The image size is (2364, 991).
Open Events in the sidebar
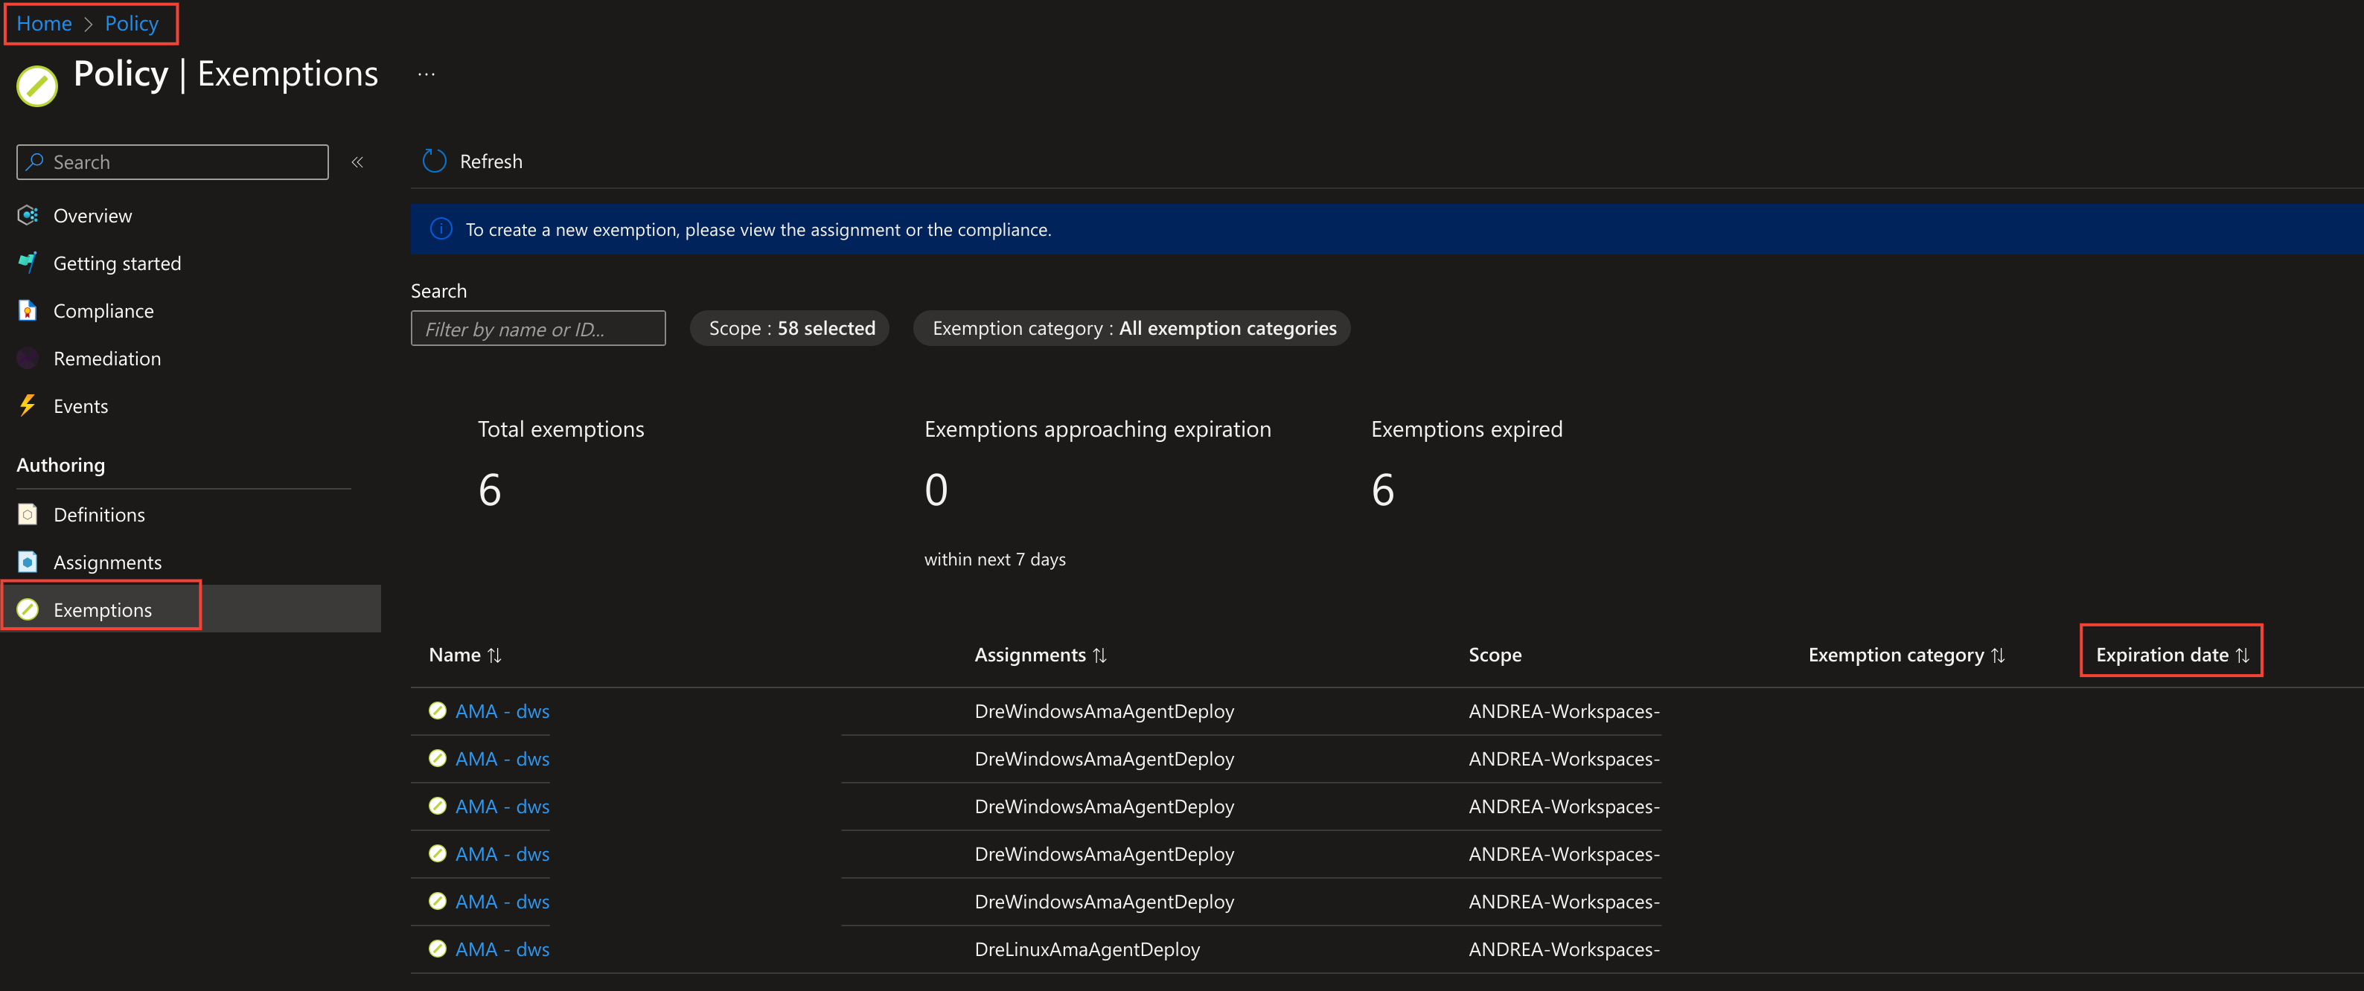(80, 406)
